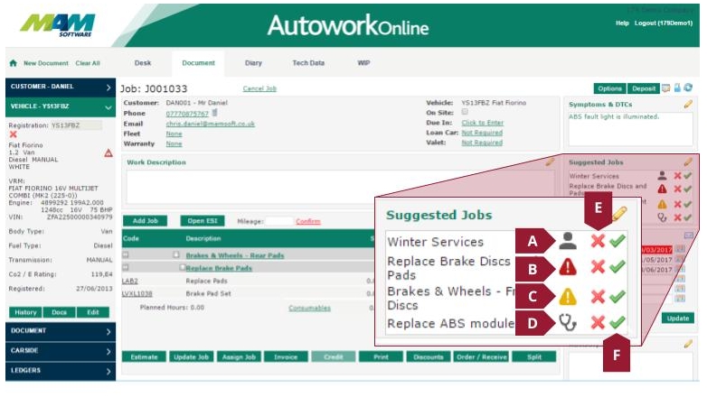Accept Replace ABS module with green tick
This screenshot has width=707, height=397.
pos(617,323)
